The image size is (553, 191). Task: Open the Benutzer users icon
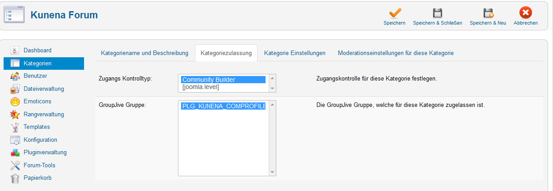pyautogui.click(x=15, y=76)
